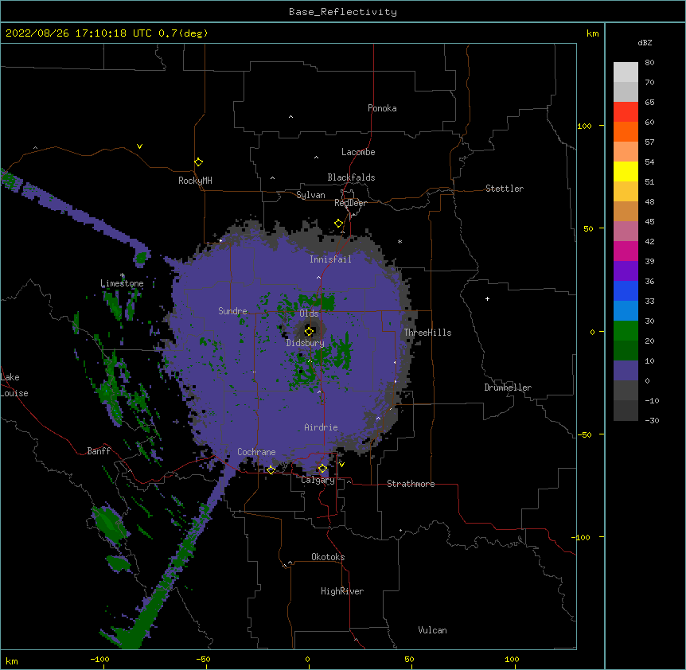The image size is (686, 670).
Task: Click the Stettler town label
Action: (x=505, y=189)
